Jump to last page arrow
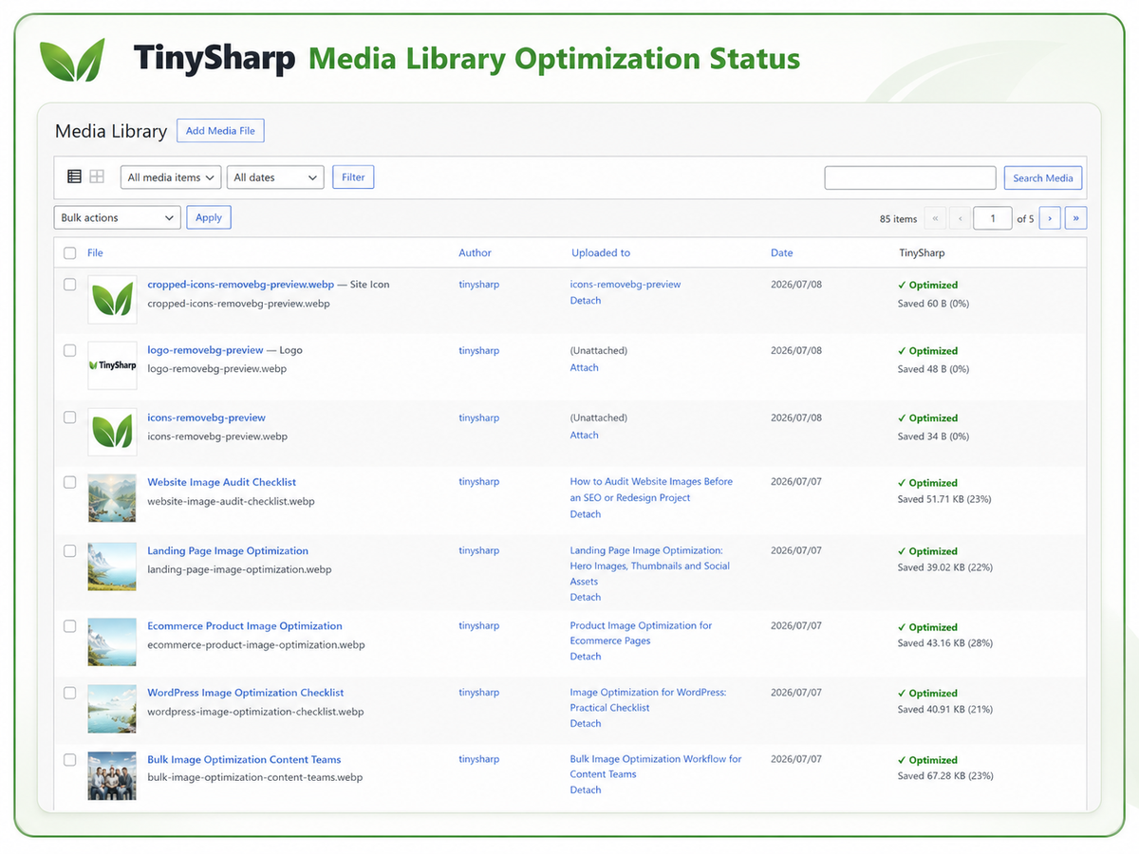 click(x=1075, y=218)
